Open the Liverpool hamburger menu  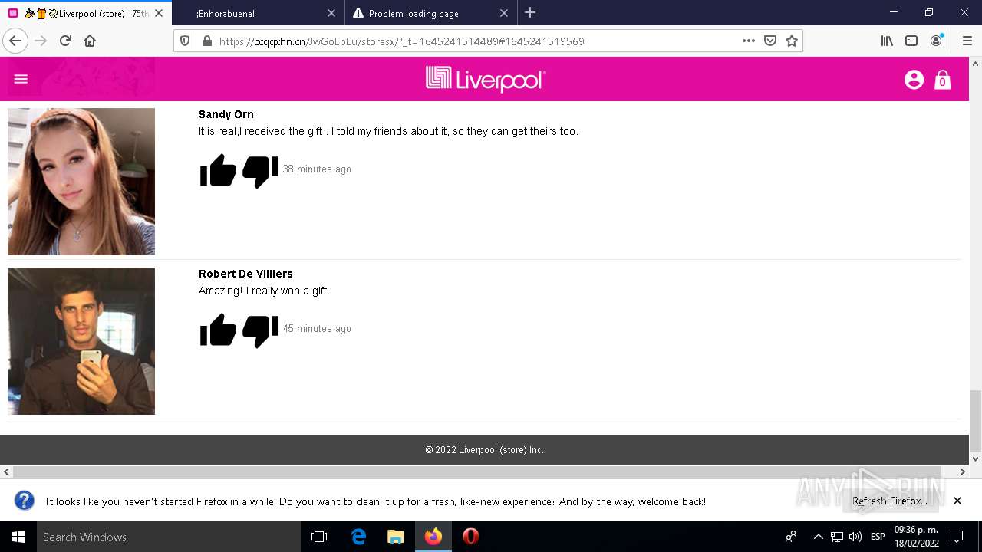coord(21,79)
